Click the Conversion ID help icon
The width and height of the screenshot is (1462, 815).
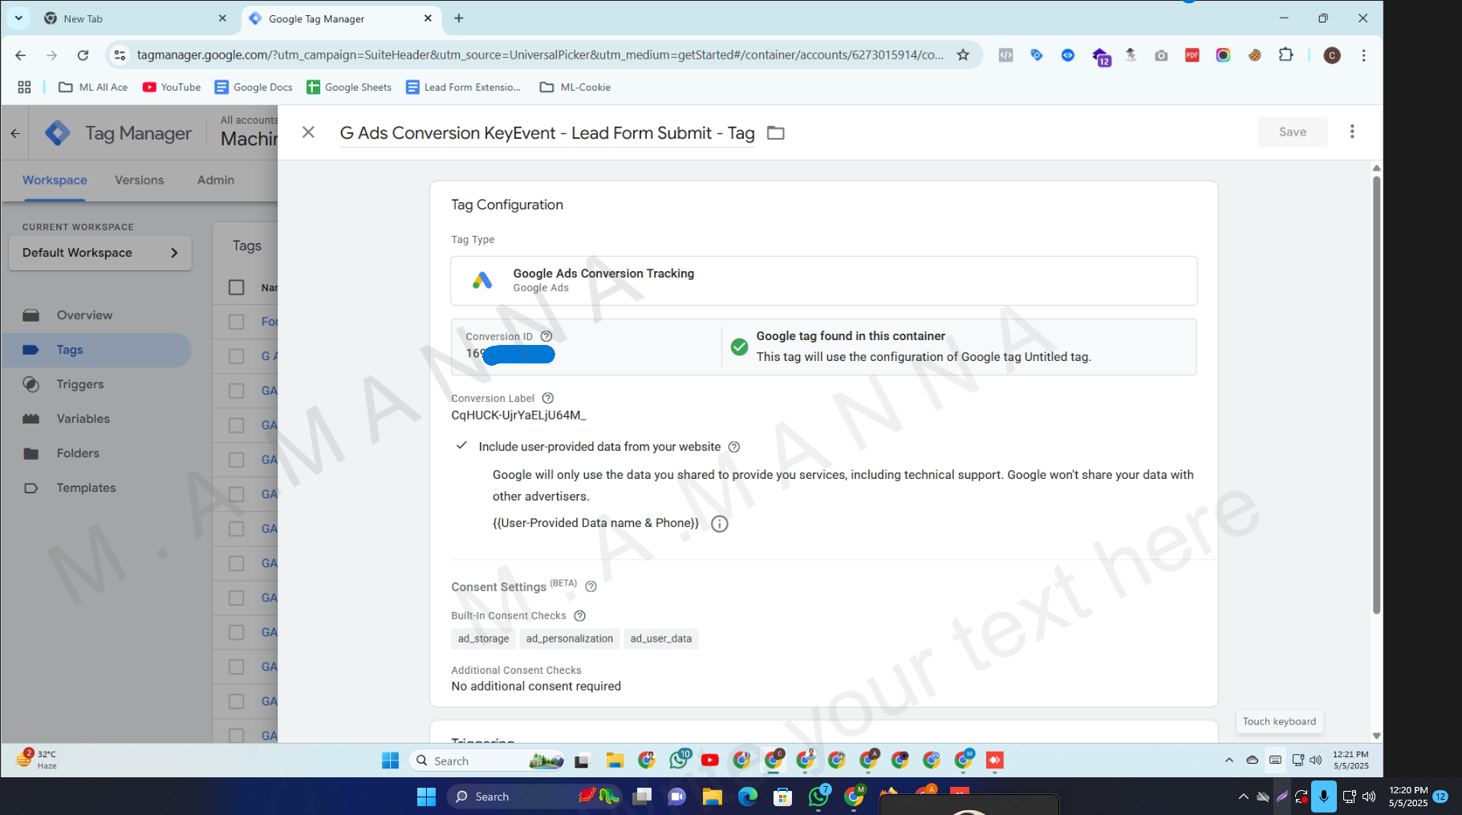click(546, 336)
